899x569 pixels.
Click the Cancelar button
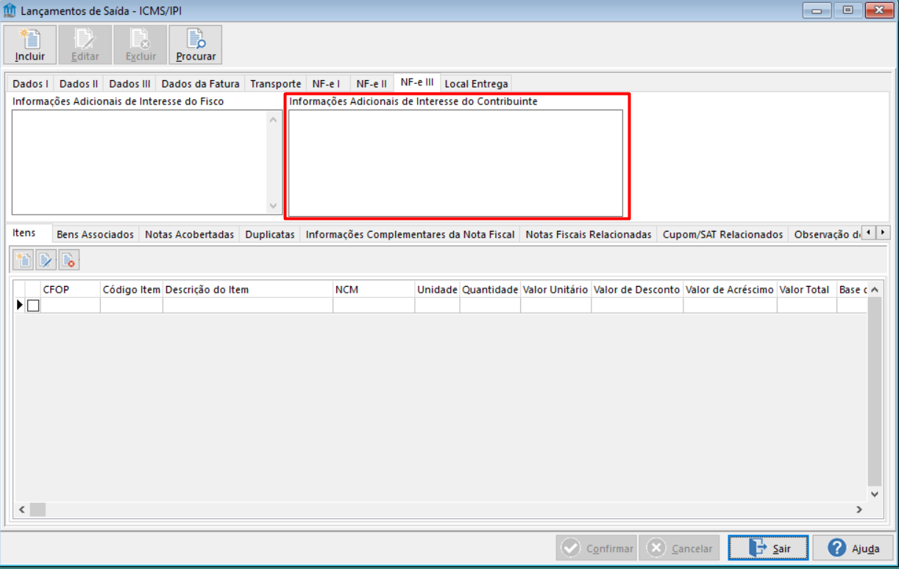[679, 548]
